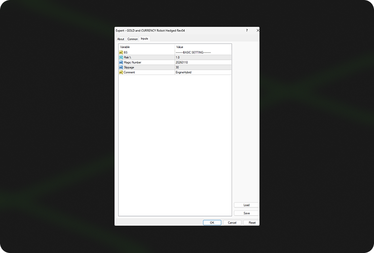
Task: Open the Common tab
Action: pos(132,39)
